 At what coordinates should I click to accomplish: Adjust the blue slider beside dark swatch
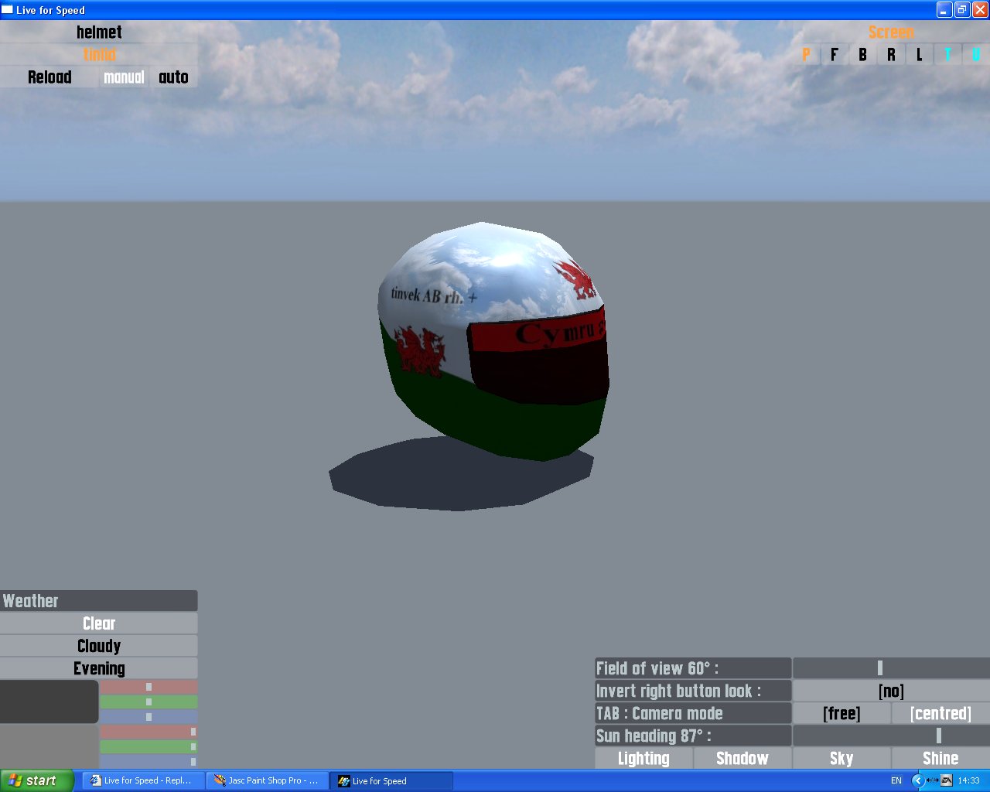(148, 716)
